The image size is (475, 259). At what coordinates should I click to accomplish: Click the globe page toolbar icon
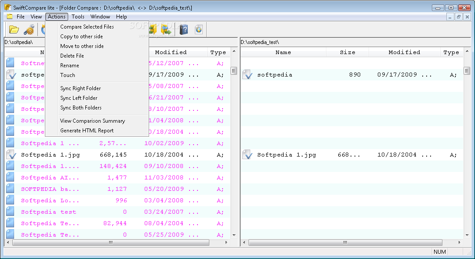coord(199,30)
